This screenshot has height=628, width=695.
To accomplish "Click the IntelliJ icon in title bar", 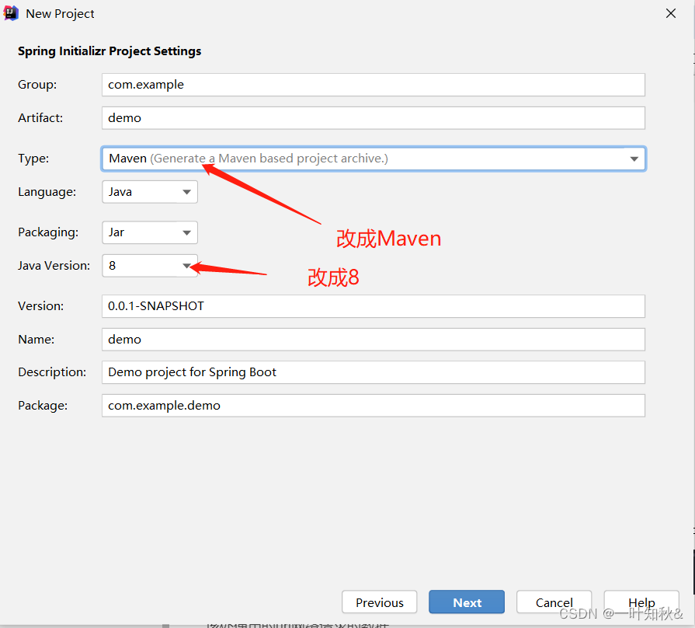I will click(11, 13).
